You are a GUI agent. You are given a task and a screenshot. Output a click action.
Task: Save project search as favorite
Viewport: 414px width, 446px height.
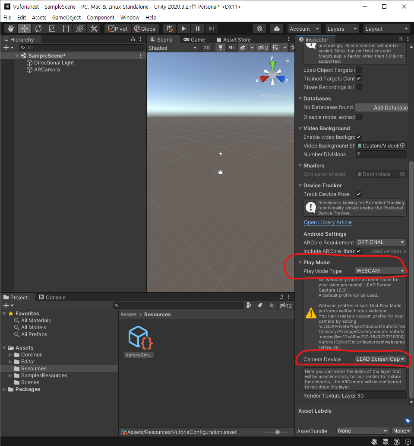[x=272, y=305]
